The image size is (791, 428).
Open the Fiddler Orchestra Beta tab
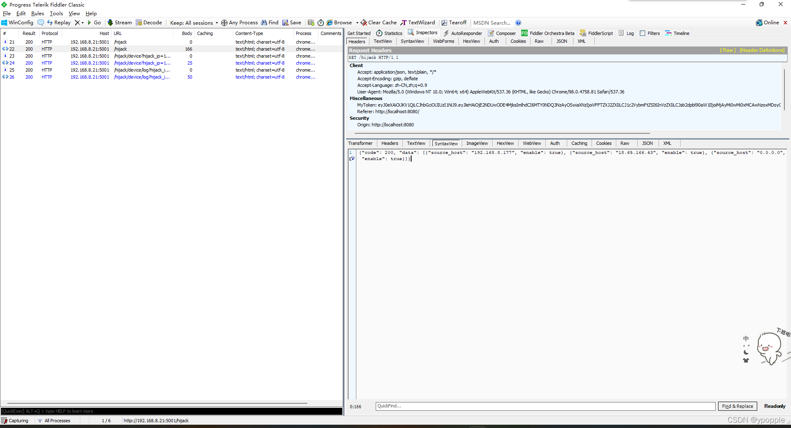[548, 33]
